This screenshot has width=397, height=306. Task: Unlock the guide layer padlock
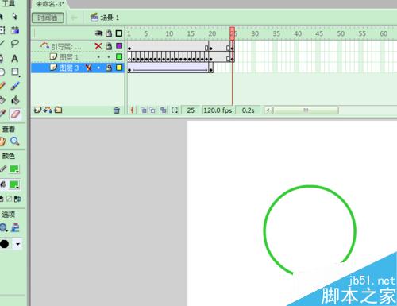click(x=109, y=46)
